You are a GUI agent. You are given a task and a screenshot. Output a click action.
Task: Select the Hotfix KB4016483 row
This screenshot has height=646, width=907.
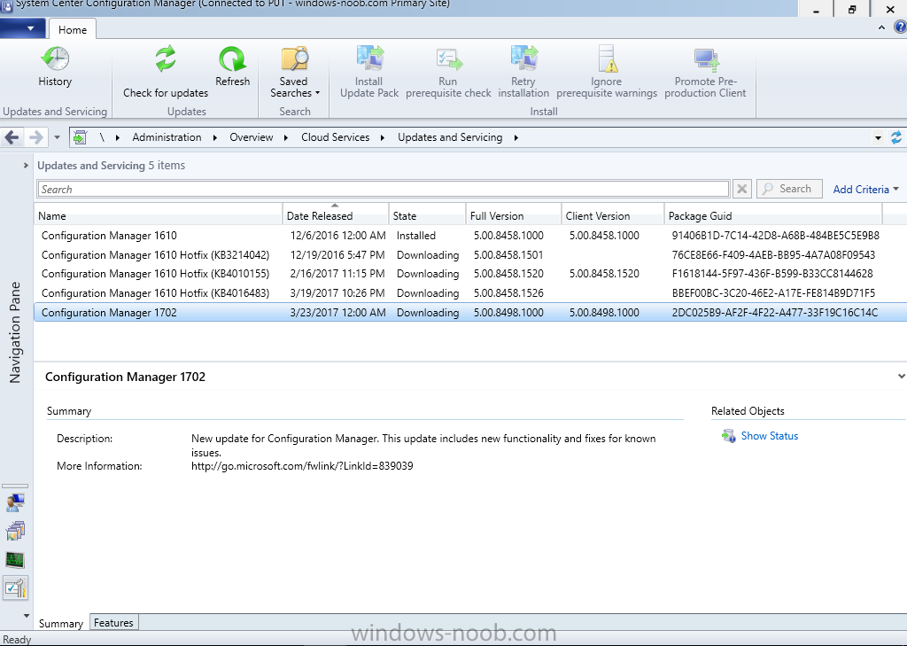click(470, 293)
